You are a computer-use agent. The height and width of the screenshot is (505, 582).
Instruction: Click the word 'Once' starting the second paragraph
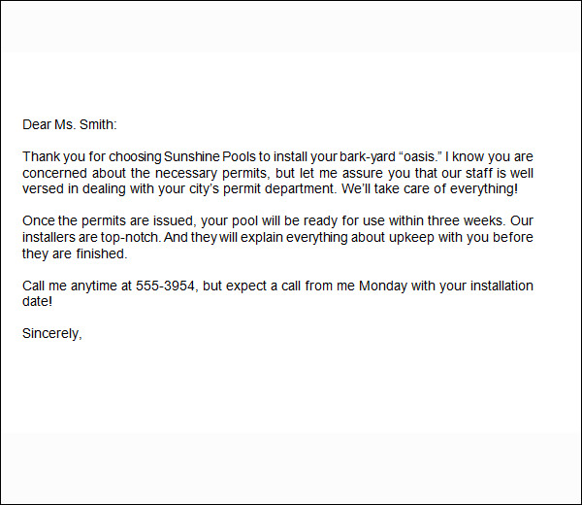[x=38, y=219]
